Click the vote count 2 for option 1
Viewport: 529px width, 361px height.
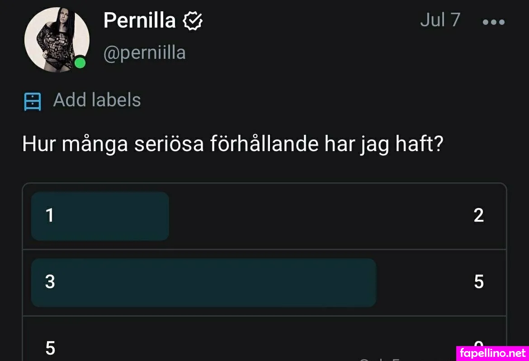479,215
